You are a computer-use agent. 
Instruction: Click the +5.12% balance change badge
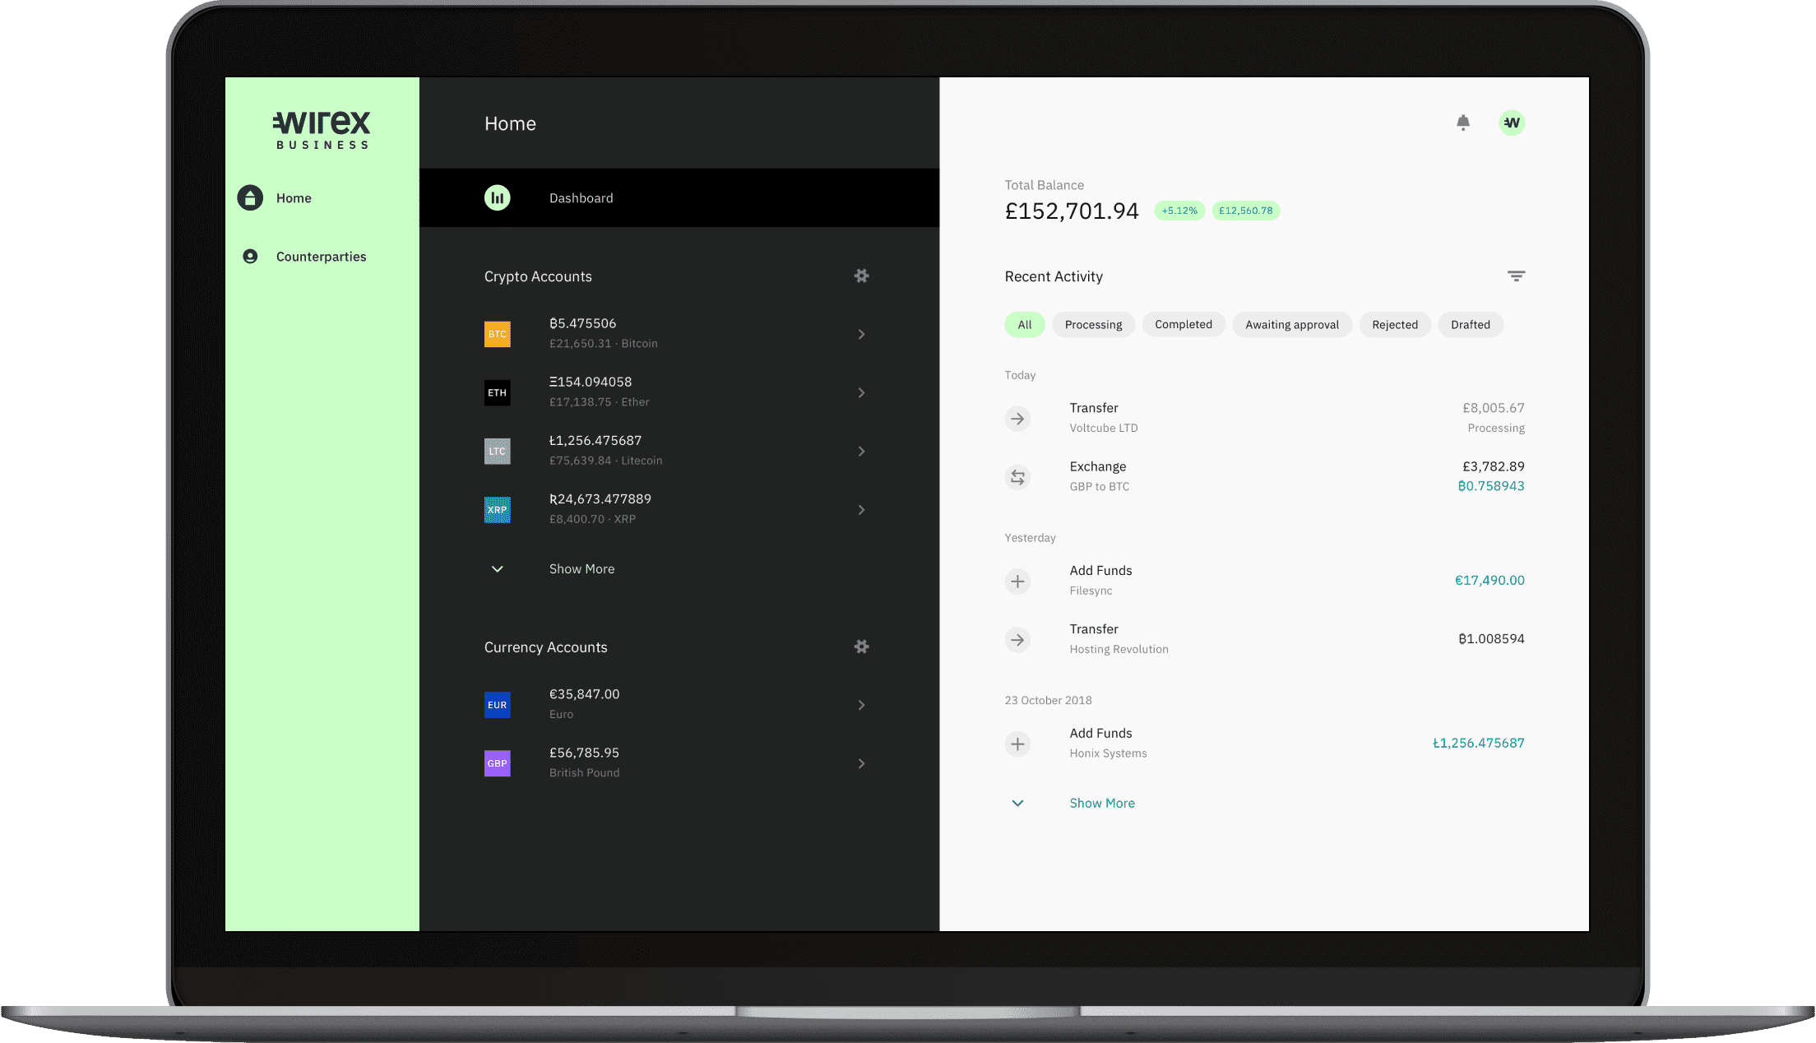coord(1178,210)
